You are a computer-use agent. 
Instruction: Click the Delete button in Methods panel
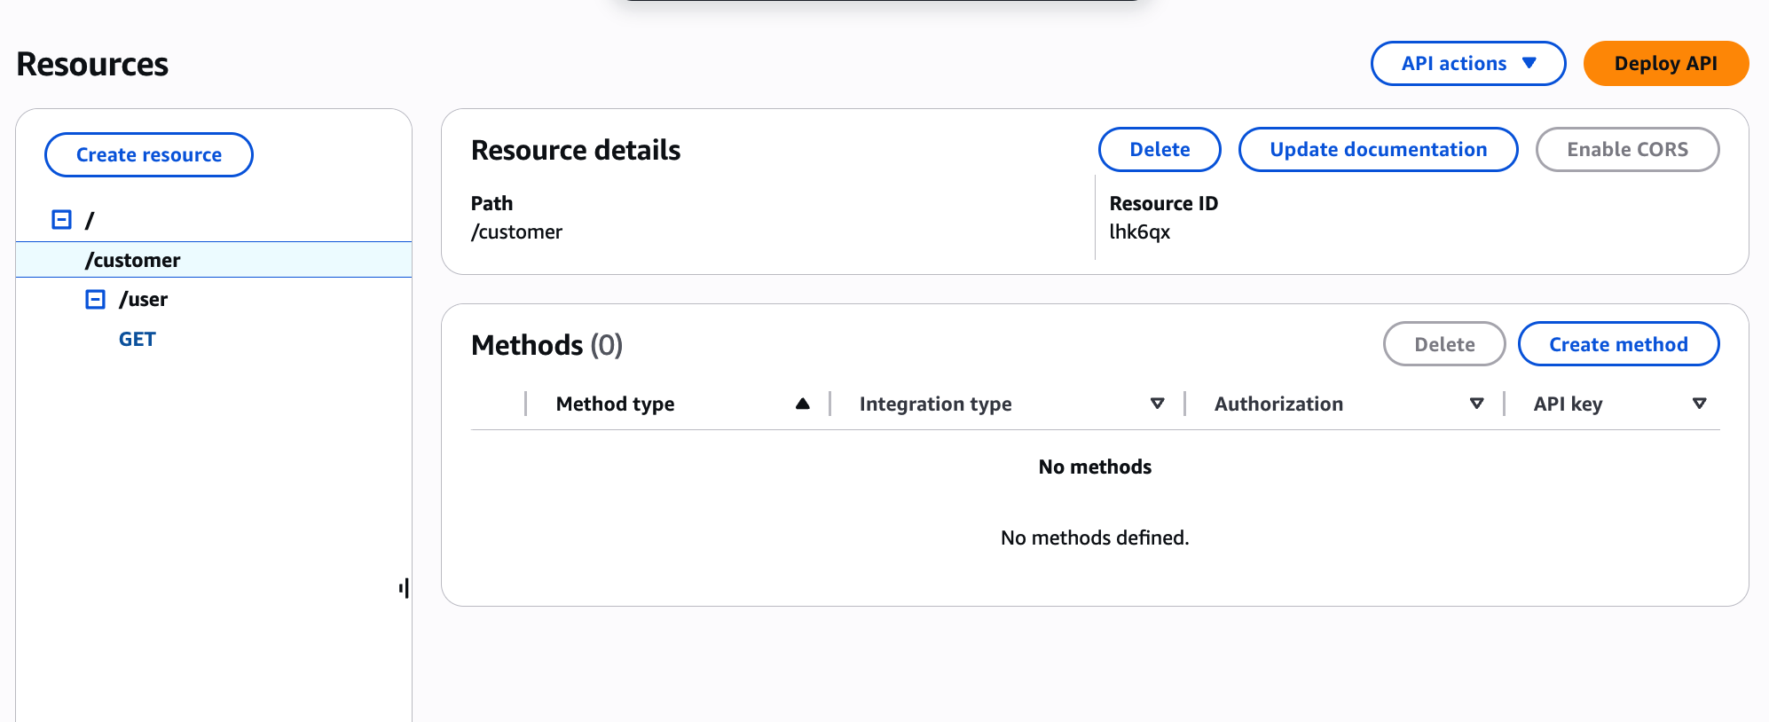1443,344
